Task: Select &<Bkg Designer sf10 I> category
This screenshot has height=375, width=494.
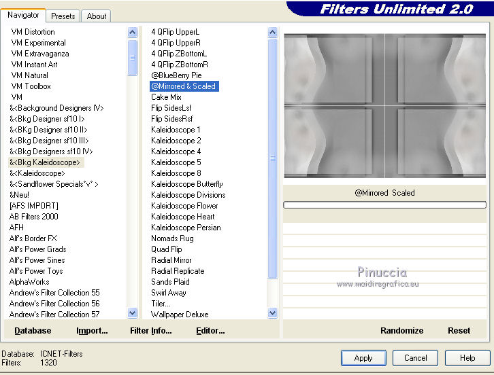Action: pos(47,119)
